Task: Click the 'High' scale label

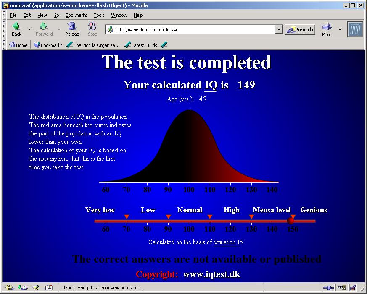Action: click(x=232, y=210)
